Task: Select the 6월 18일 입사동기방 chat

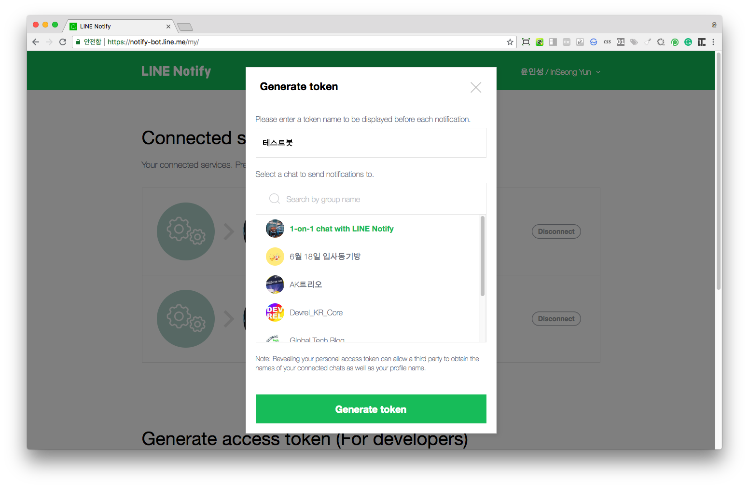Action: pos(367,257)
